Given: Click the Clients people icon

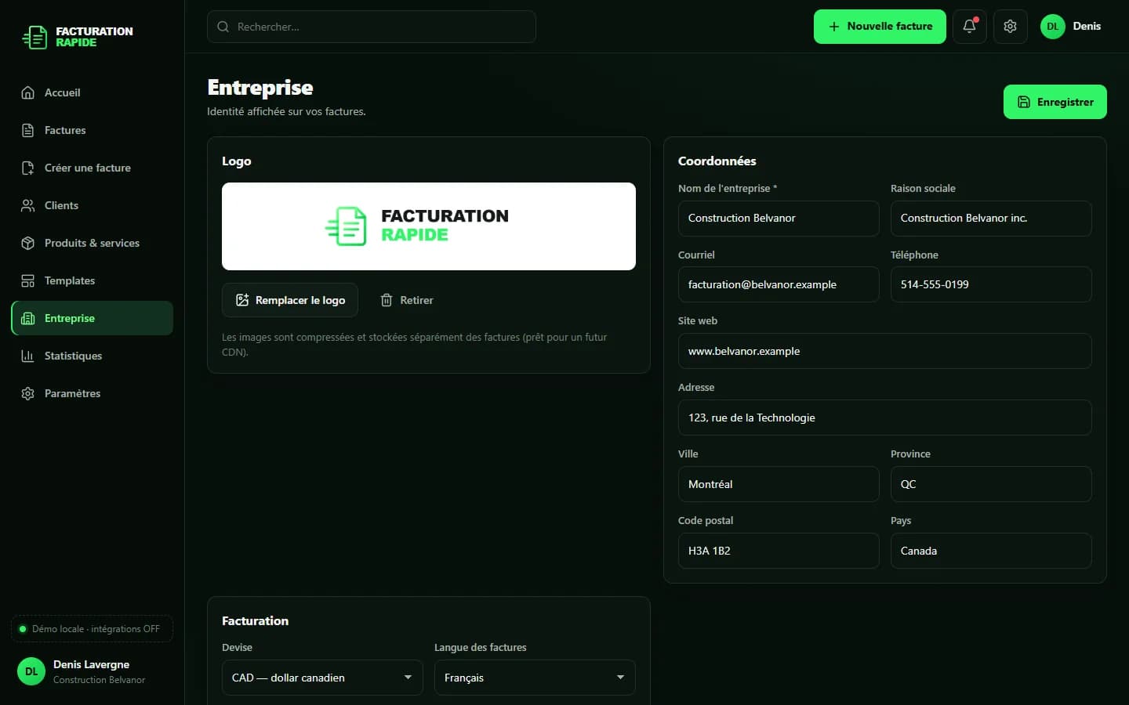Looking at the screenshot, I should (28, 205).
